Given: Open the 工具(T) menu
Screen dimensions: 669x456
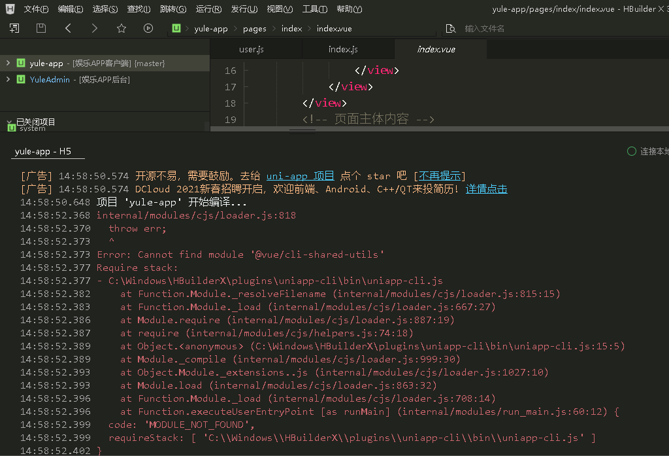Looking at the screenshot, I should pyautogui.click(x=314, y=9).
